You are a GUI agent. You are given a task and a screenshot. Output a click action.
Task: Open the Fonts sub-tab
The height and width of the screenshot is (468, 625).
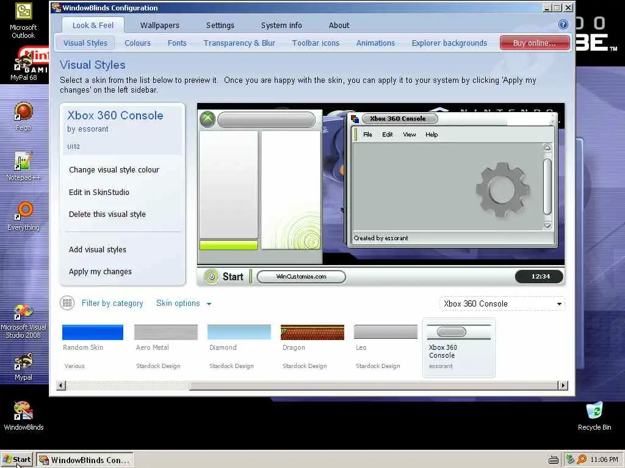[177, 43]
